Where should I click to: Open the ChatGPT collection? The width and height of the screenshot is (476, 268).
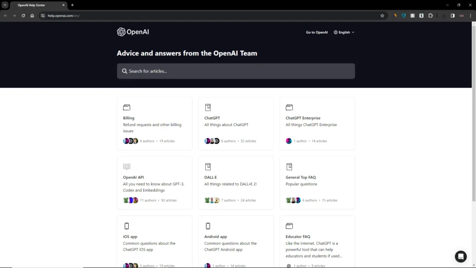[x=236, y=123]
